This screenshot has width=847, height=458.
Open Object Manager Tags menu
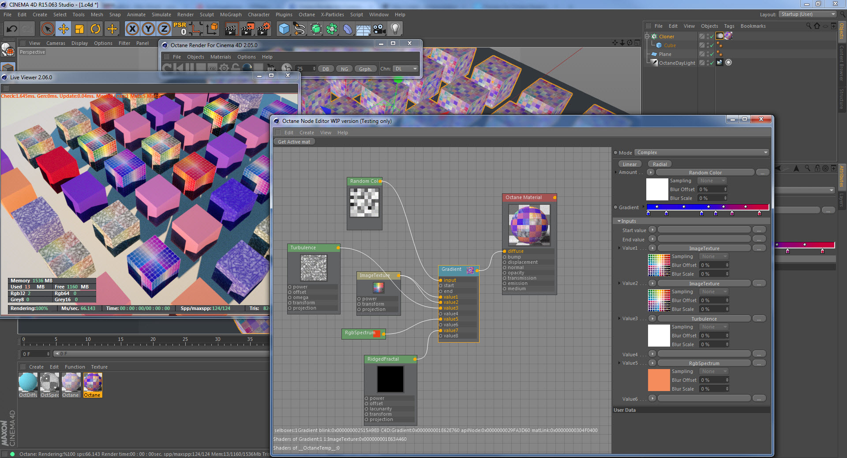coord(729,26)
